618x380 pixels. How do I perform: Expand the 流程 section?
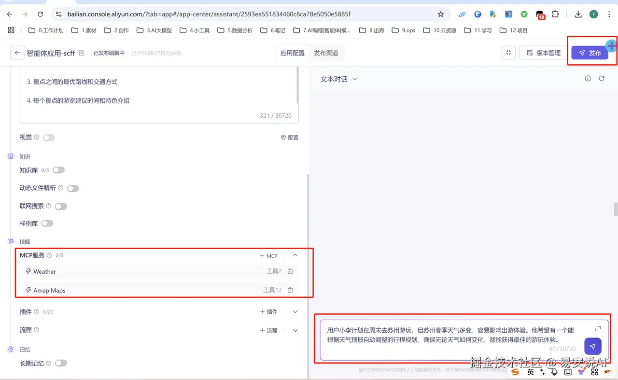coord(295,330)
